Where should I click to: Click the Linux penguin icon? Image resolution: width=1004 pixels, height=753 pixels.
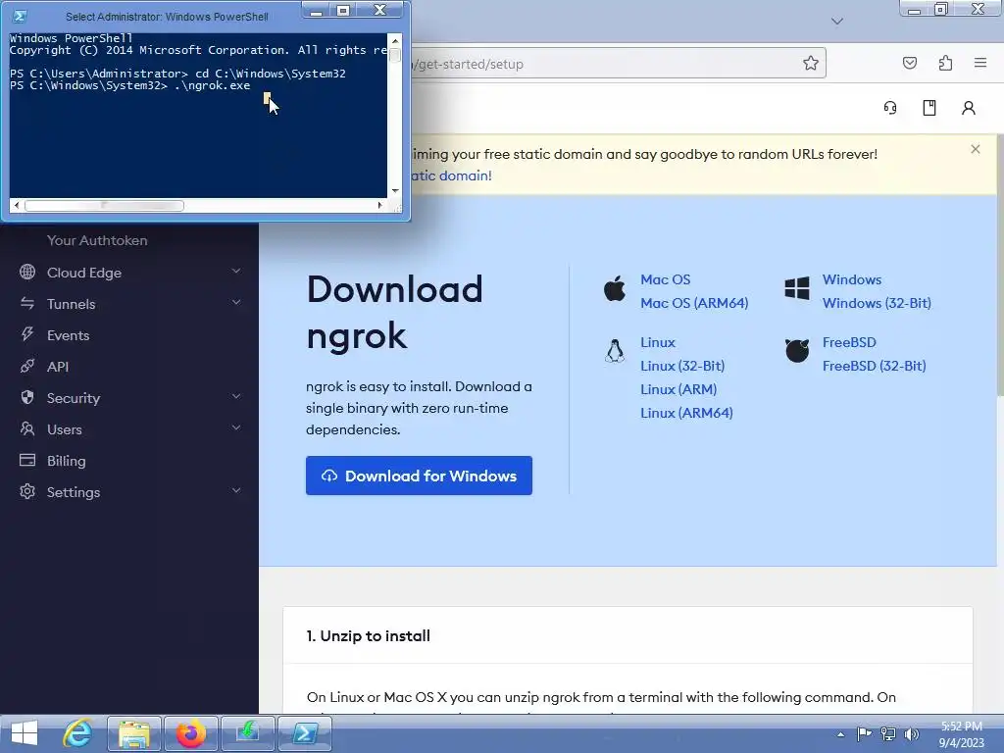point(615,351)
